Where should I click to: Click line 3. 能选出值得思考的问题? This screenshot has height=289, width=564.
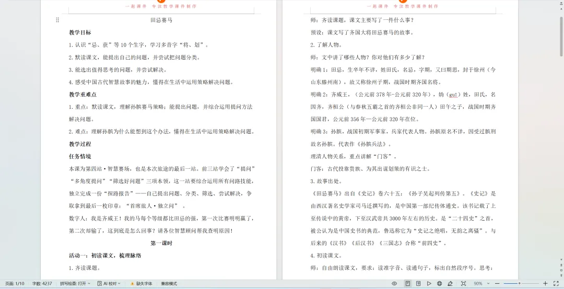click(118, 70)
